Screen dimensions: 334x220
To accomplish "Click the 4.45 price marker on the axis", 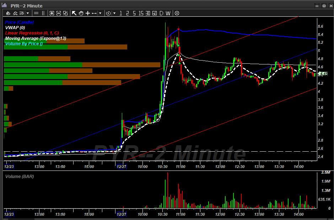I will [x=322, y=74].
